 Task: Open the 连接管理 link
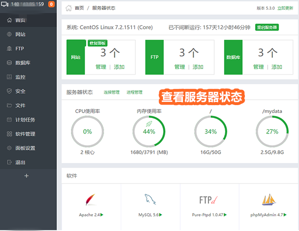coord(112,92)
